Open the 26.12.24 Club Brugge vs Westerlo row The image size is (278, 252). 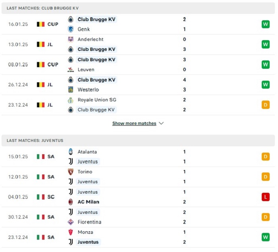point(138,85)
